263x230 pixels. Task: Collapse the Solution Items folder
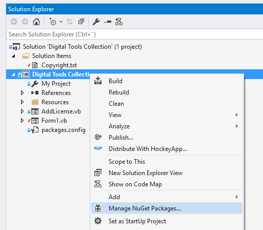(13, 56)
